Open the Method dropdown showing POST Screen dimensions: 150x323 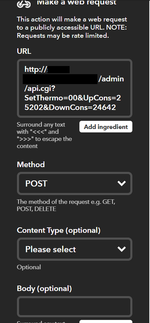[75, 183]
